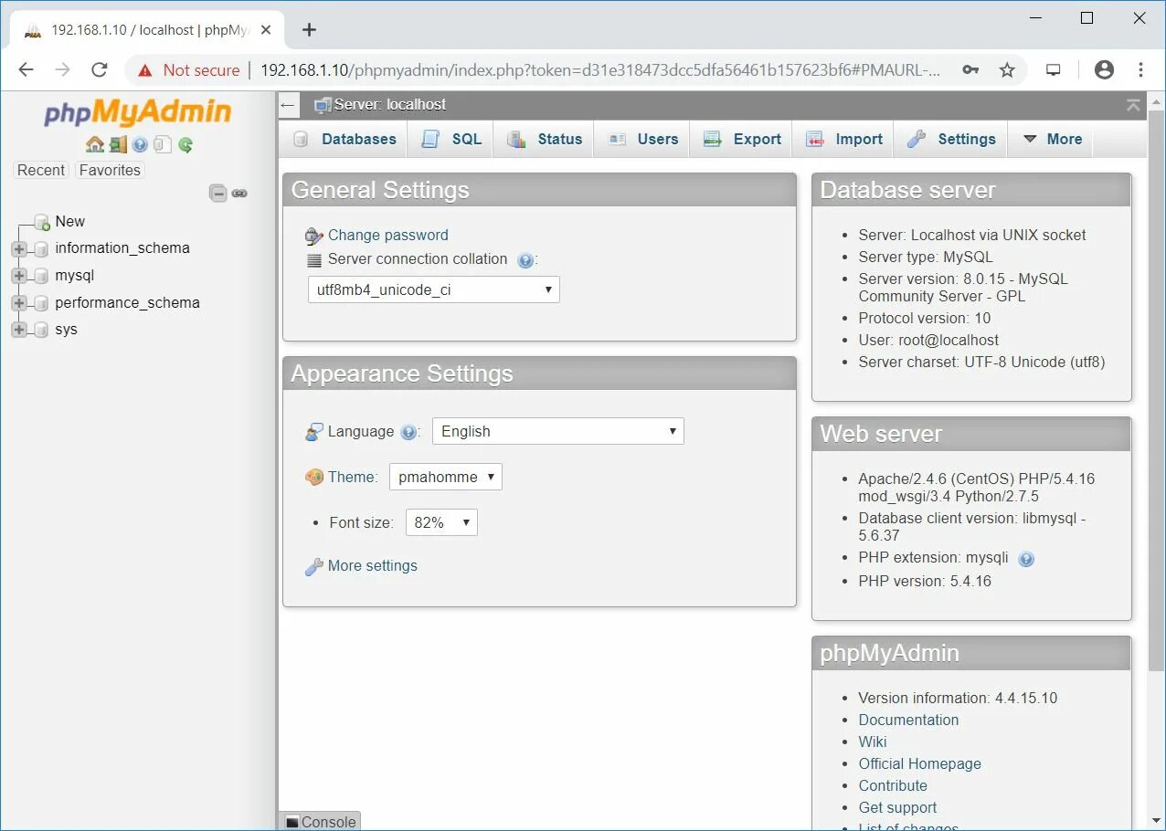Open the performance_schema database
The image size is (1166, 831).
pos(127,302)
